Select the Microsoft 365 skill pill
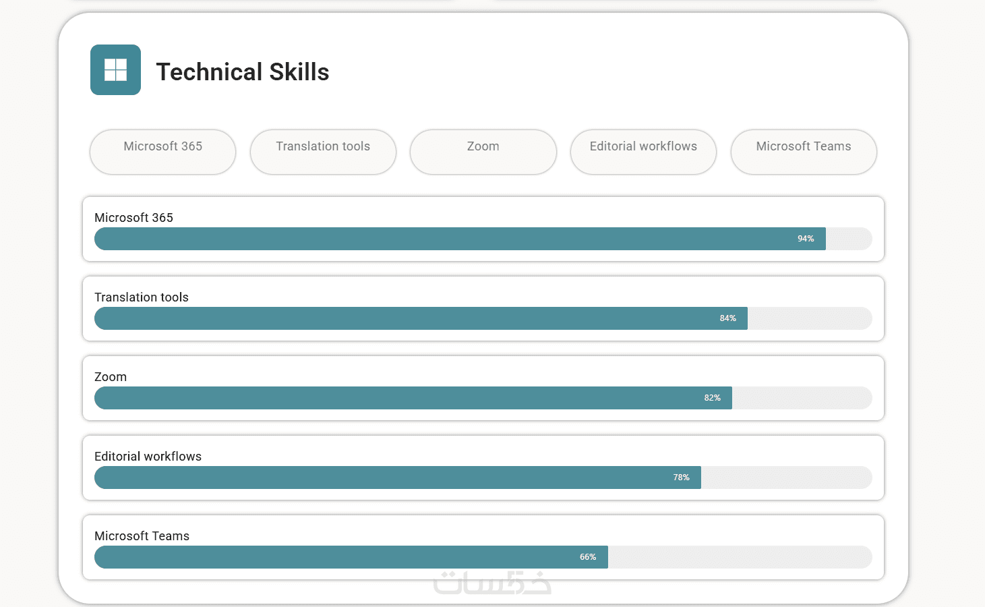The height and width of the screenshot is (607, 985). 162,152
